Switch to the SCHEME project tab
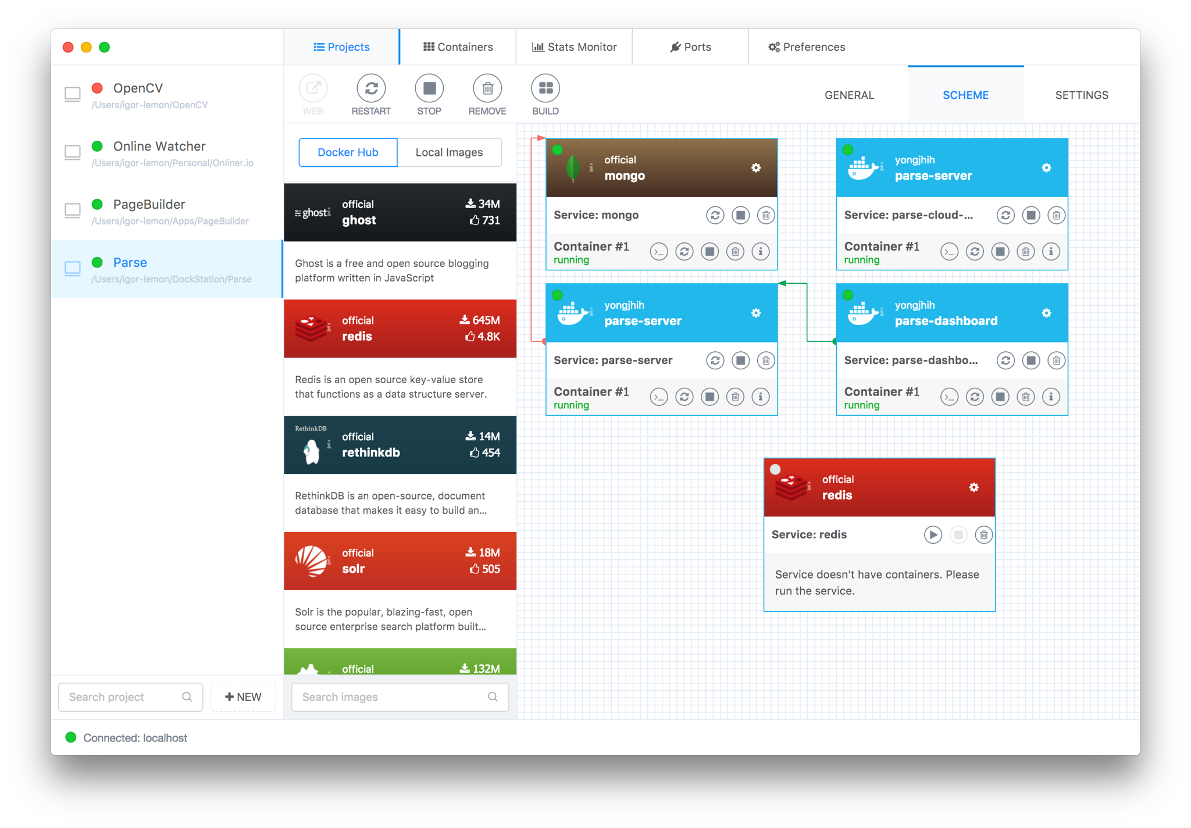The height and width of the screenshot is (828, 1191). pos(965,95)
